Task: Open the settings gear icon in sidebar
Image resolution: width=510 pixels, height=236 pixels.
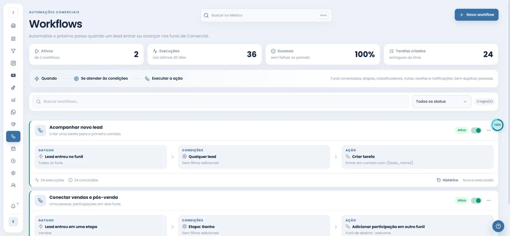Action: (x=13, y=173)
